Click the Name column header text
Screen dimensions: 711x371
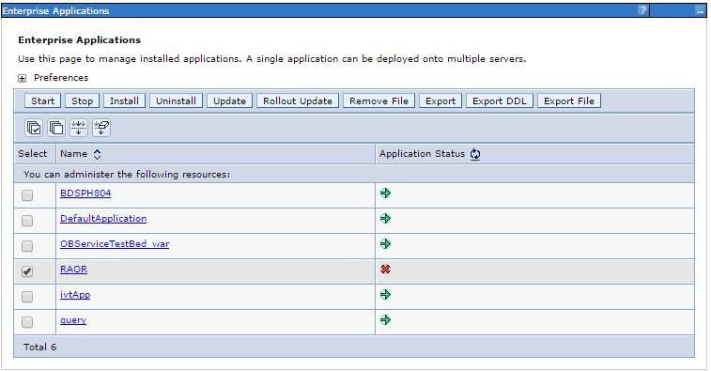coord(73,154)
